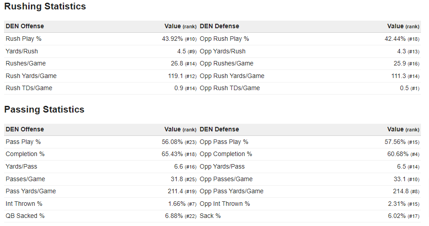Open Pass Yards/Game offense stat
This screenshot has height=226, width=429.
(31, 191)
